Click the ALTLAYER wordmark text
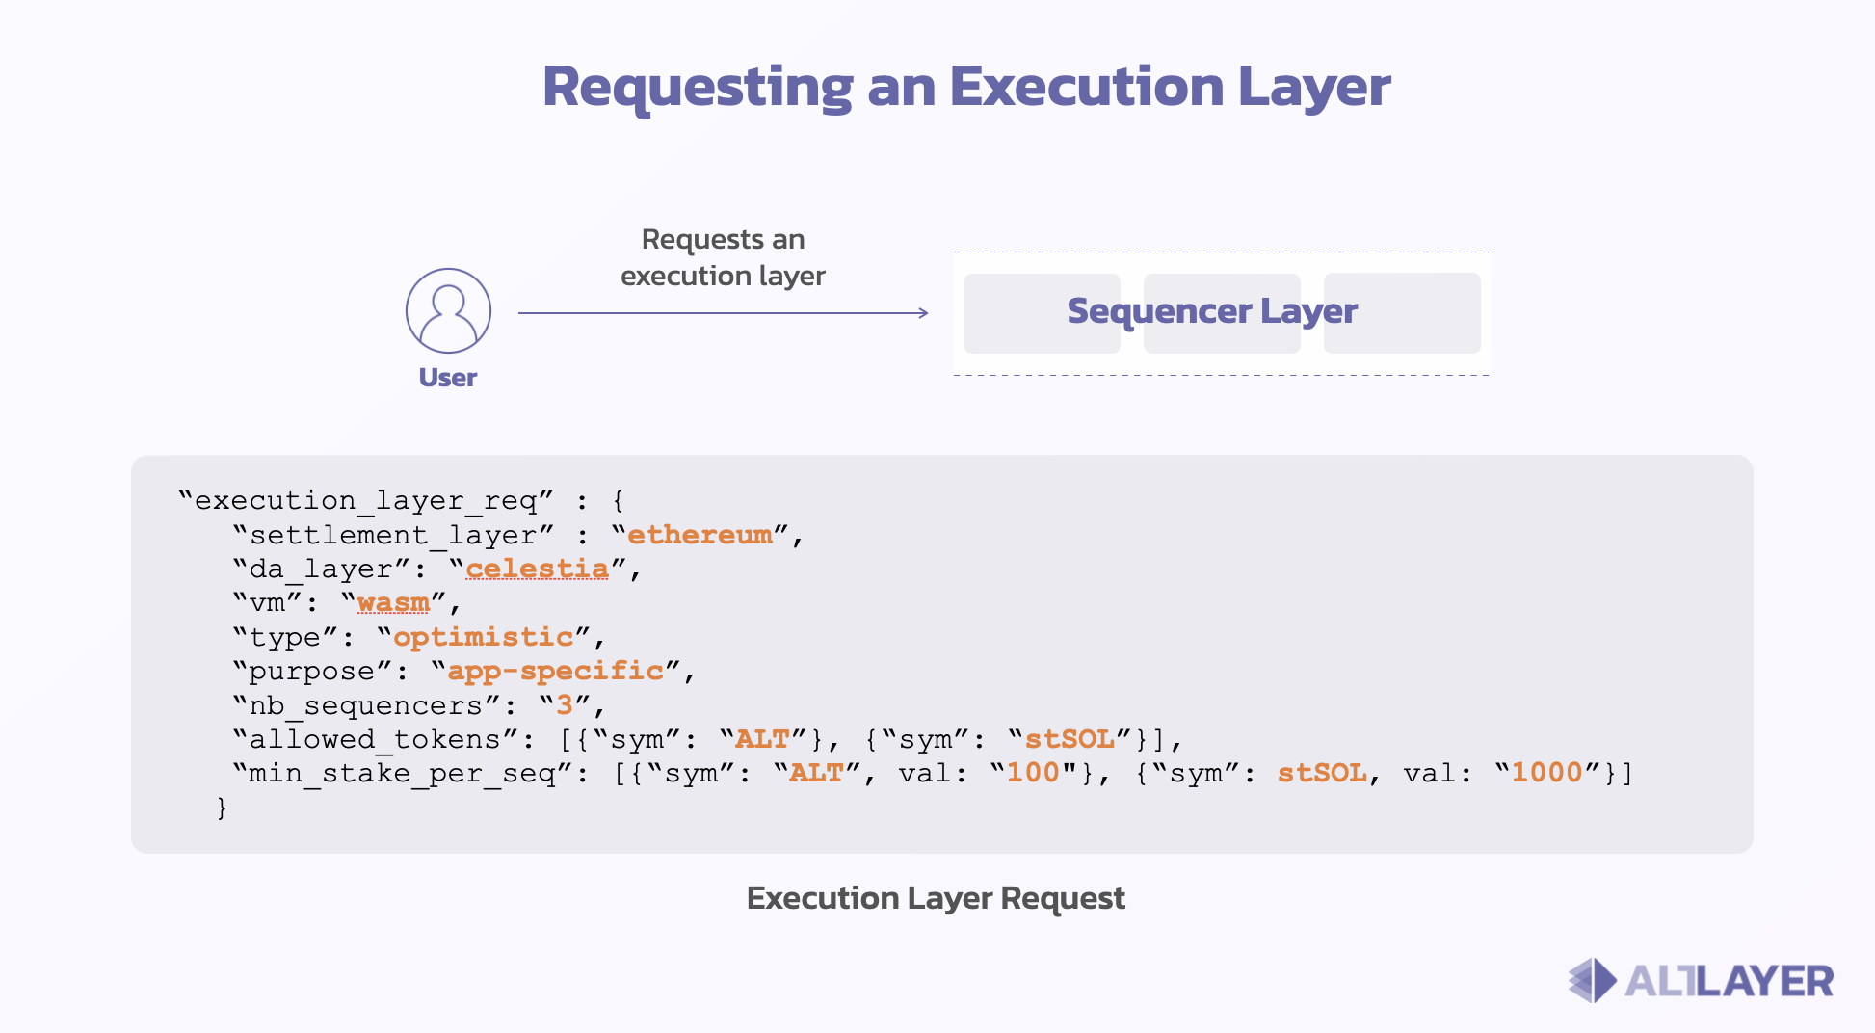This screenshot has width=1875, height=1033. 1729,982
